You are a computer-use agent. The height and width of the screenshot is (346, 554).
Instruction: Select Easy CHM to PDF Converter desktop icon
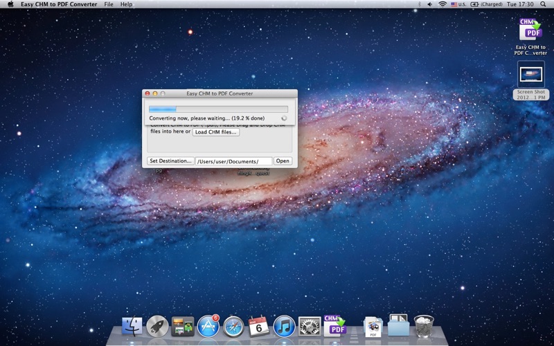pos(530,37)
